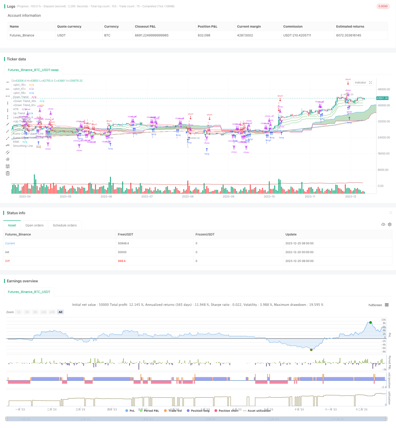The width and height of the screenshot is (396, 428).
Task: Select the All zoom range button
Action: click(x=60, y=312)
